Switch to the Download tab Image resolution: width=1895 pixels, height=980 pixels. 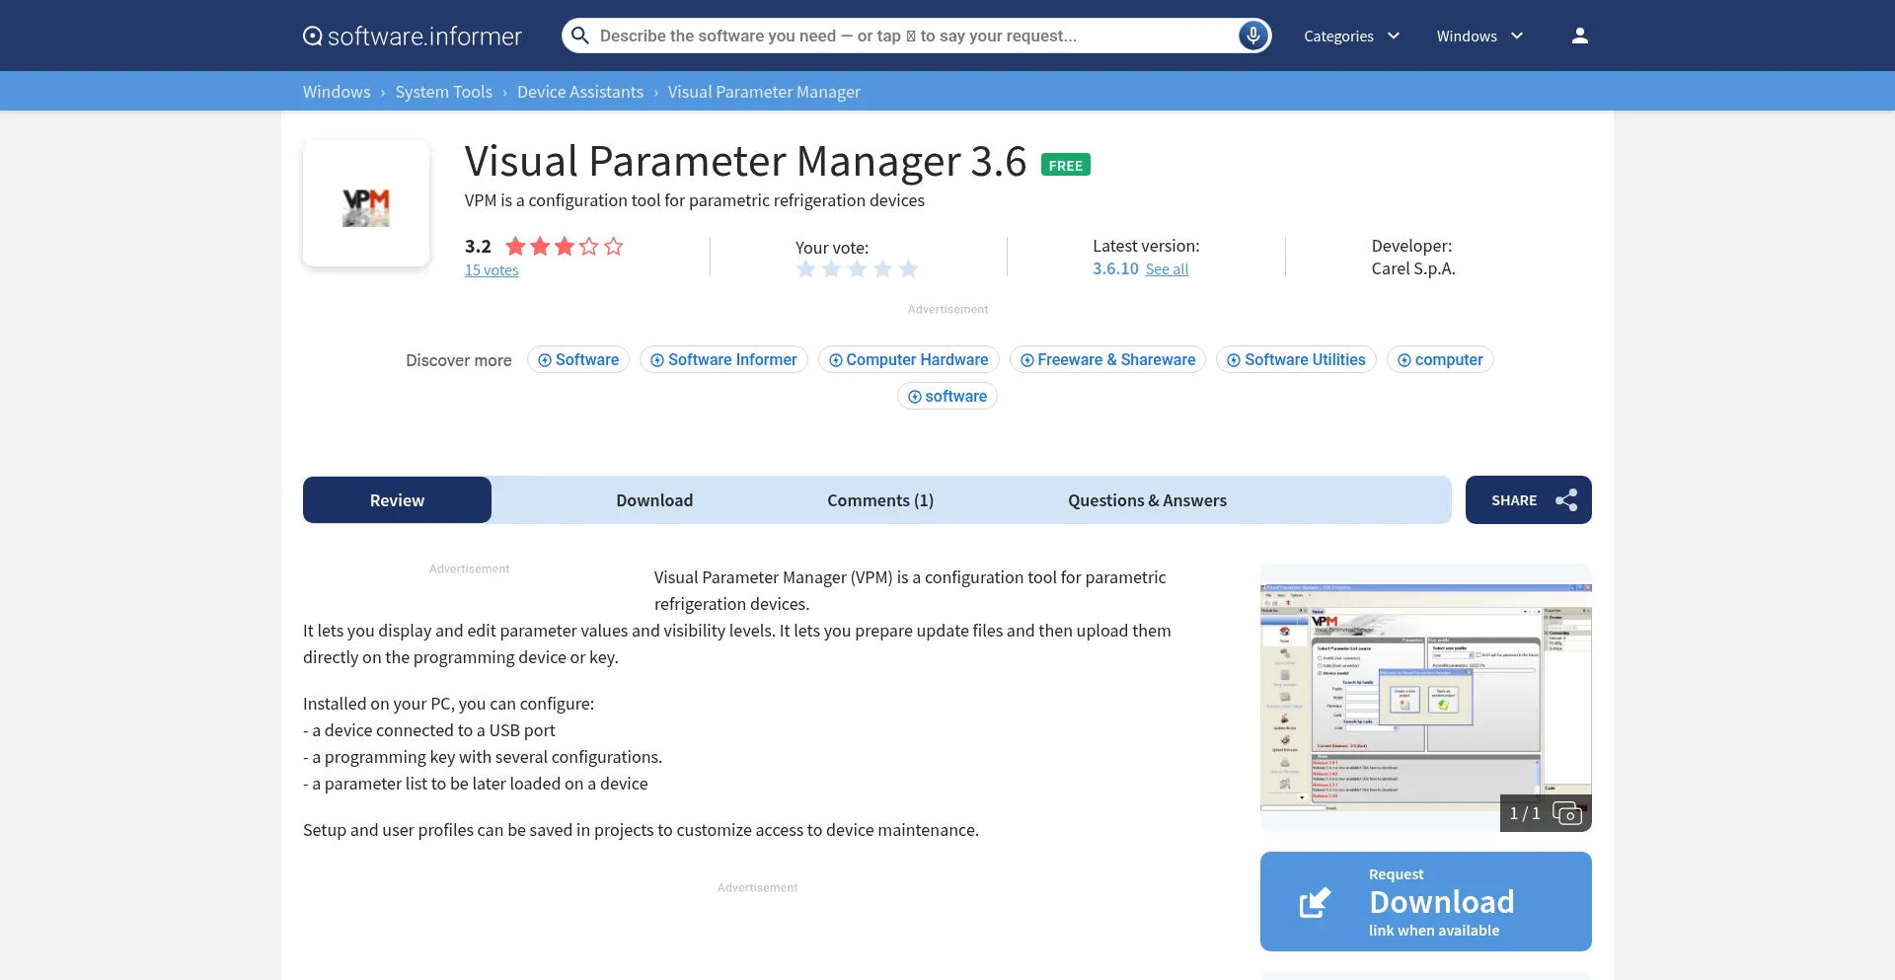point(654,500)
